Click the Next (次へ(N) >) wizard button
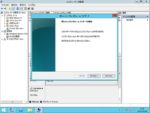 tap(94, 76)
